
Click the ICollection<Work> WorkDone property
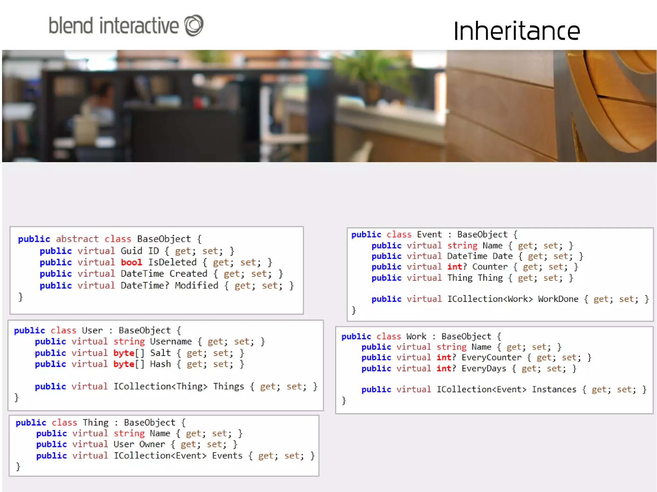pyautogui.click(x=510, y=299)
